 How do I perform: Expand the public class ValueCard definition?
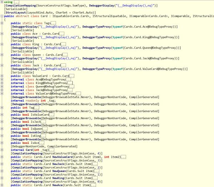(2, 76)
